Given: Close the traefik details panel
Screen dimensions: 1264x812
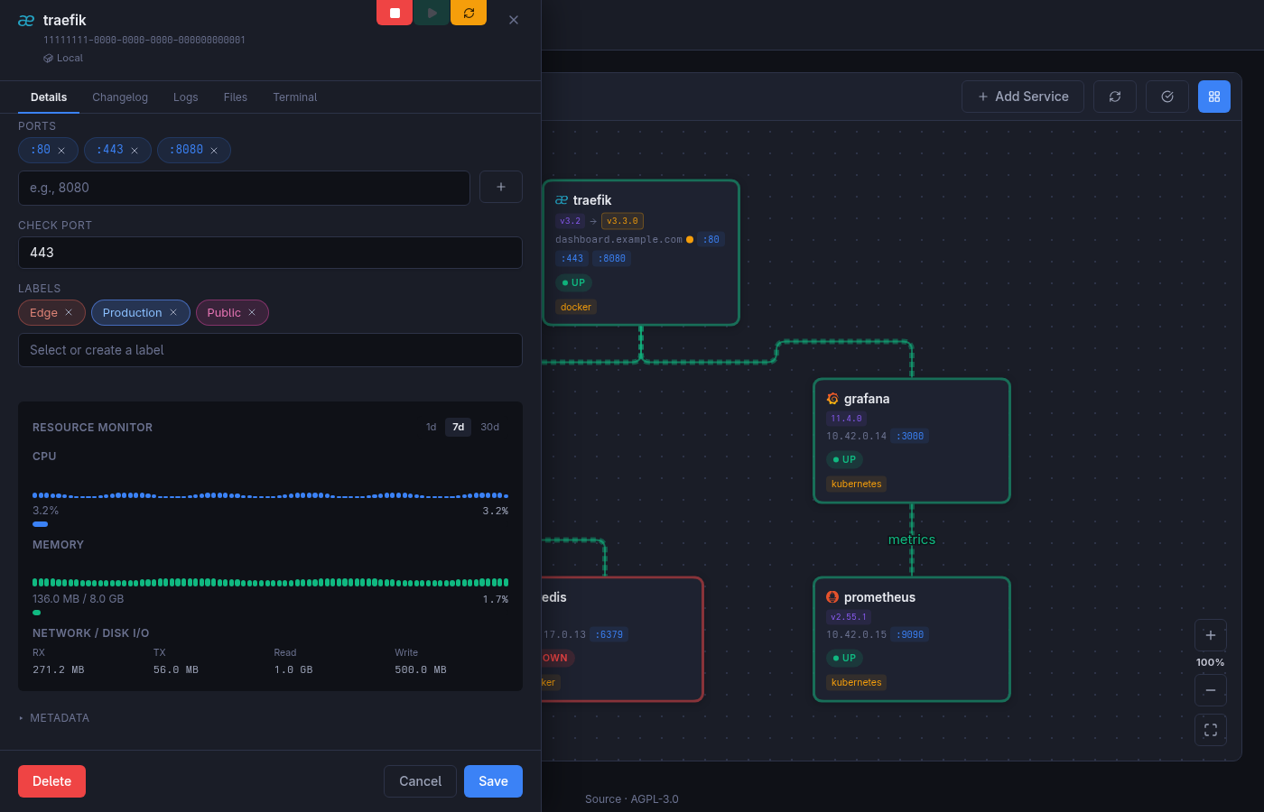Looking at the screenshot, I should 514,20.
